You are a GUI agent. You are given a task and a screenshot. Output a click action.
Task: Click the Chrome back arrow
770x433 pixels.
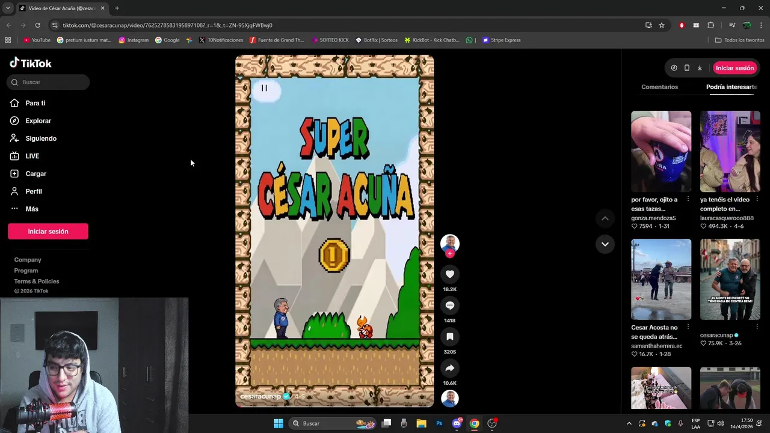point(8,25)
